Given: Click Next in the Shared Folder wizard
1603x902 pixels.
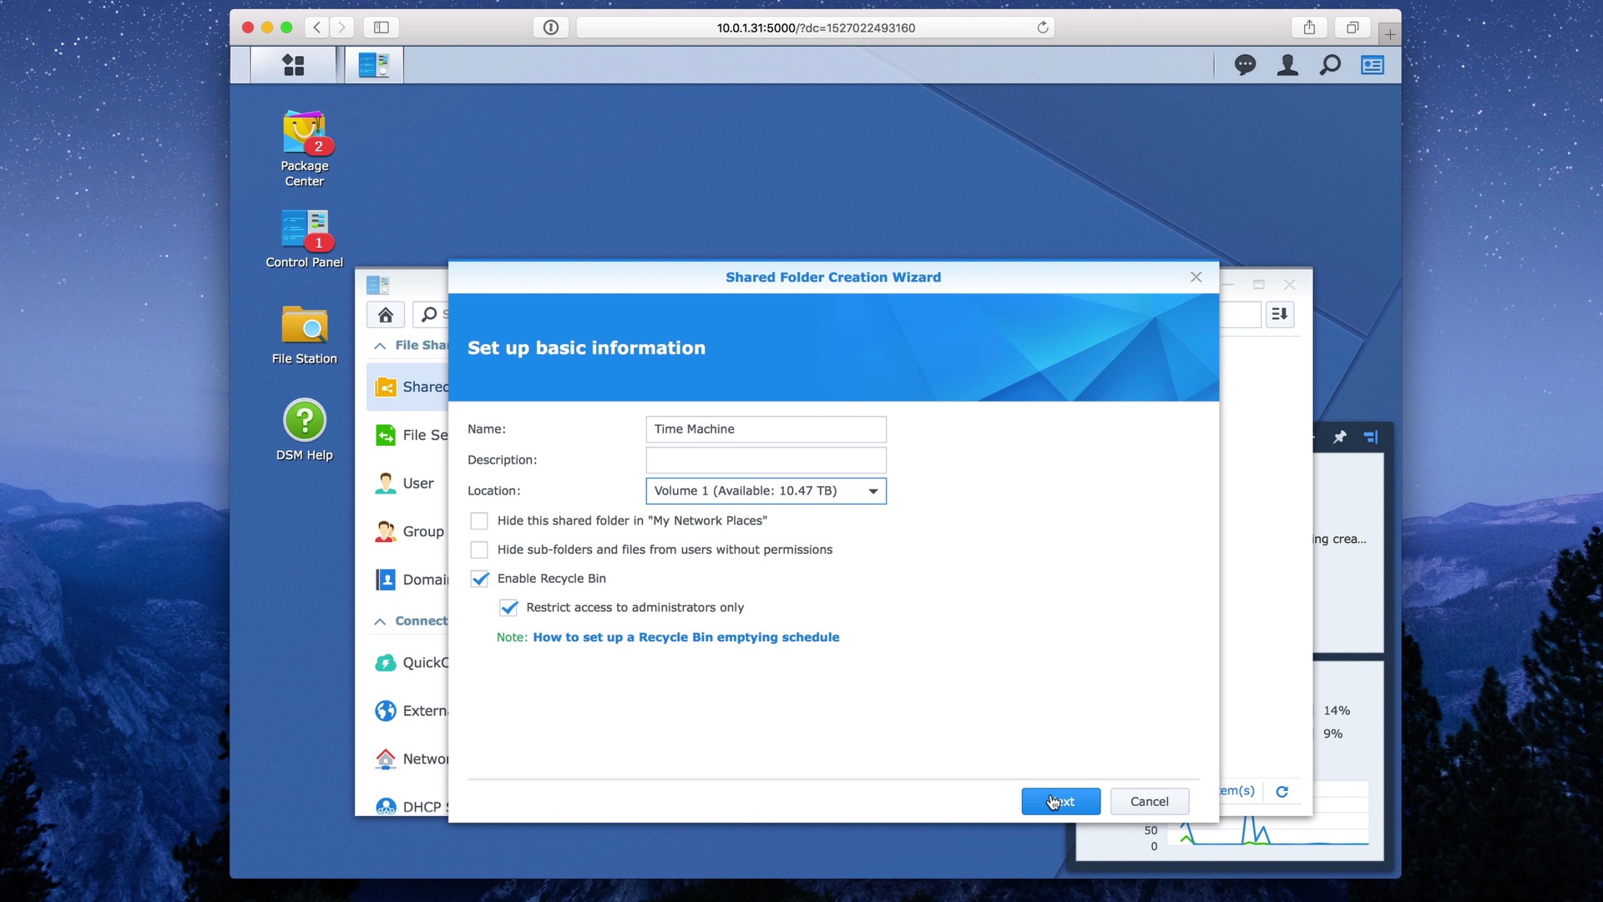Looking at the screenshot, I should 1060,801.
